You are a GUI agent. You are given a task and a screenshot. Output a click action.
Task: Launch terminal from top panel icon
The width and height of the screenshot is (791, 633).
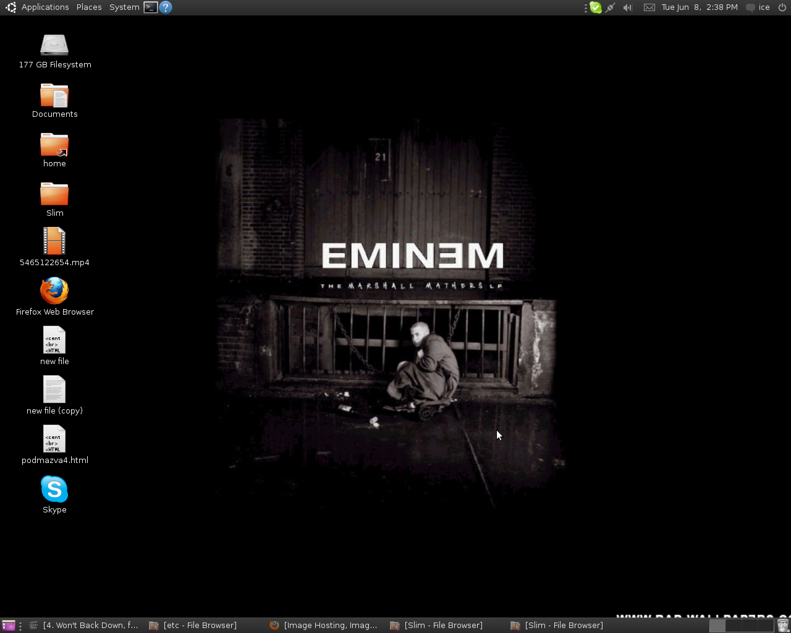151,7
